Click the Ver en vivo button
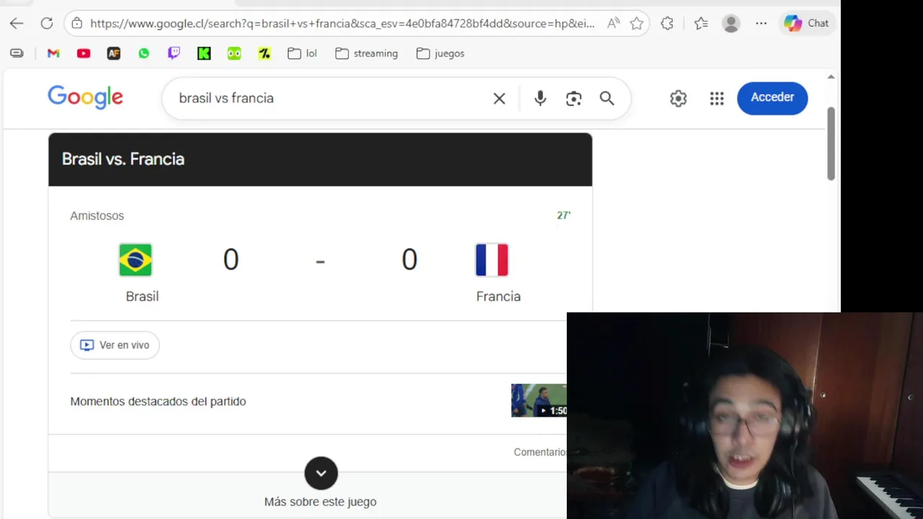Image resolution: width=923 pixels, height=519 pixels. (x=115, y=345)
